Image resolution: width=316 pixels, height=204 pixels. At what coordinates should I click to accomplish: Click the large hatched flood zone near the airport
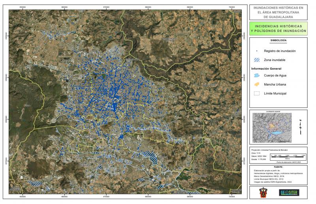point(152,158)
